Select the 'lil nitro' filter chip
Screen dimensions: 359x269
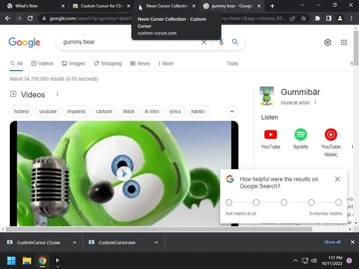(x=152, y=111)
